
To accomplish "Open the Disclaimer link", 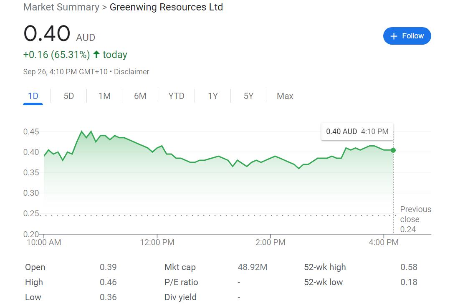I will tap(131, 71).
